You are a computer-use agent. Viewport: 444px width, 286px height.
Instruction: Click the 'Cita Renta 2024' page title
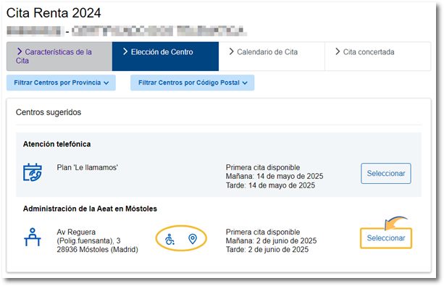point(54,13)
